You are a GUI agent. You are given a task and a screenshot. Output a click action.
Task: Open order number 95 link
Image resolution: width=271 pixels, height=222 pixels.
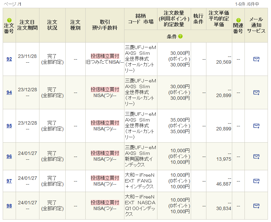pos(9,126)
